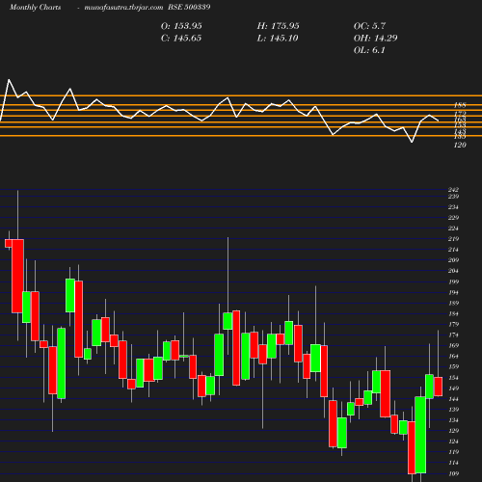
Task: Click the 109 price axis label
Action: [453, 473]
